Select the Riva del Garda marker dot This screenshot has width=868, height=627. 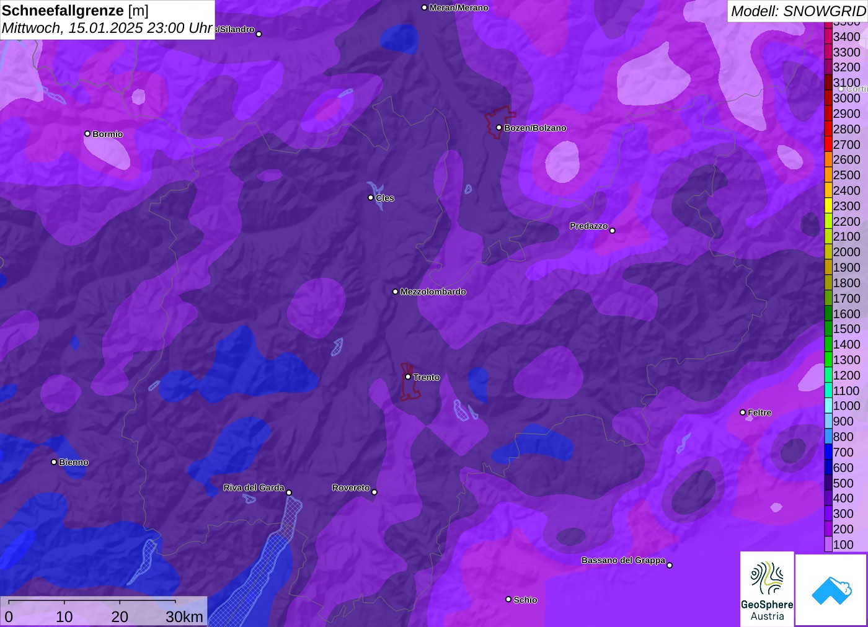(x=289, y=493)
